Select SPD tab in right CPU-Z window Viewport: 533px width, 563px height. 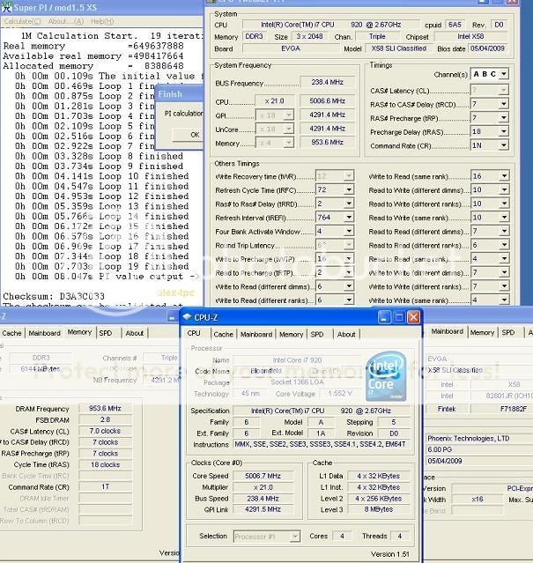pyautogui.click(x=507, y=332)
